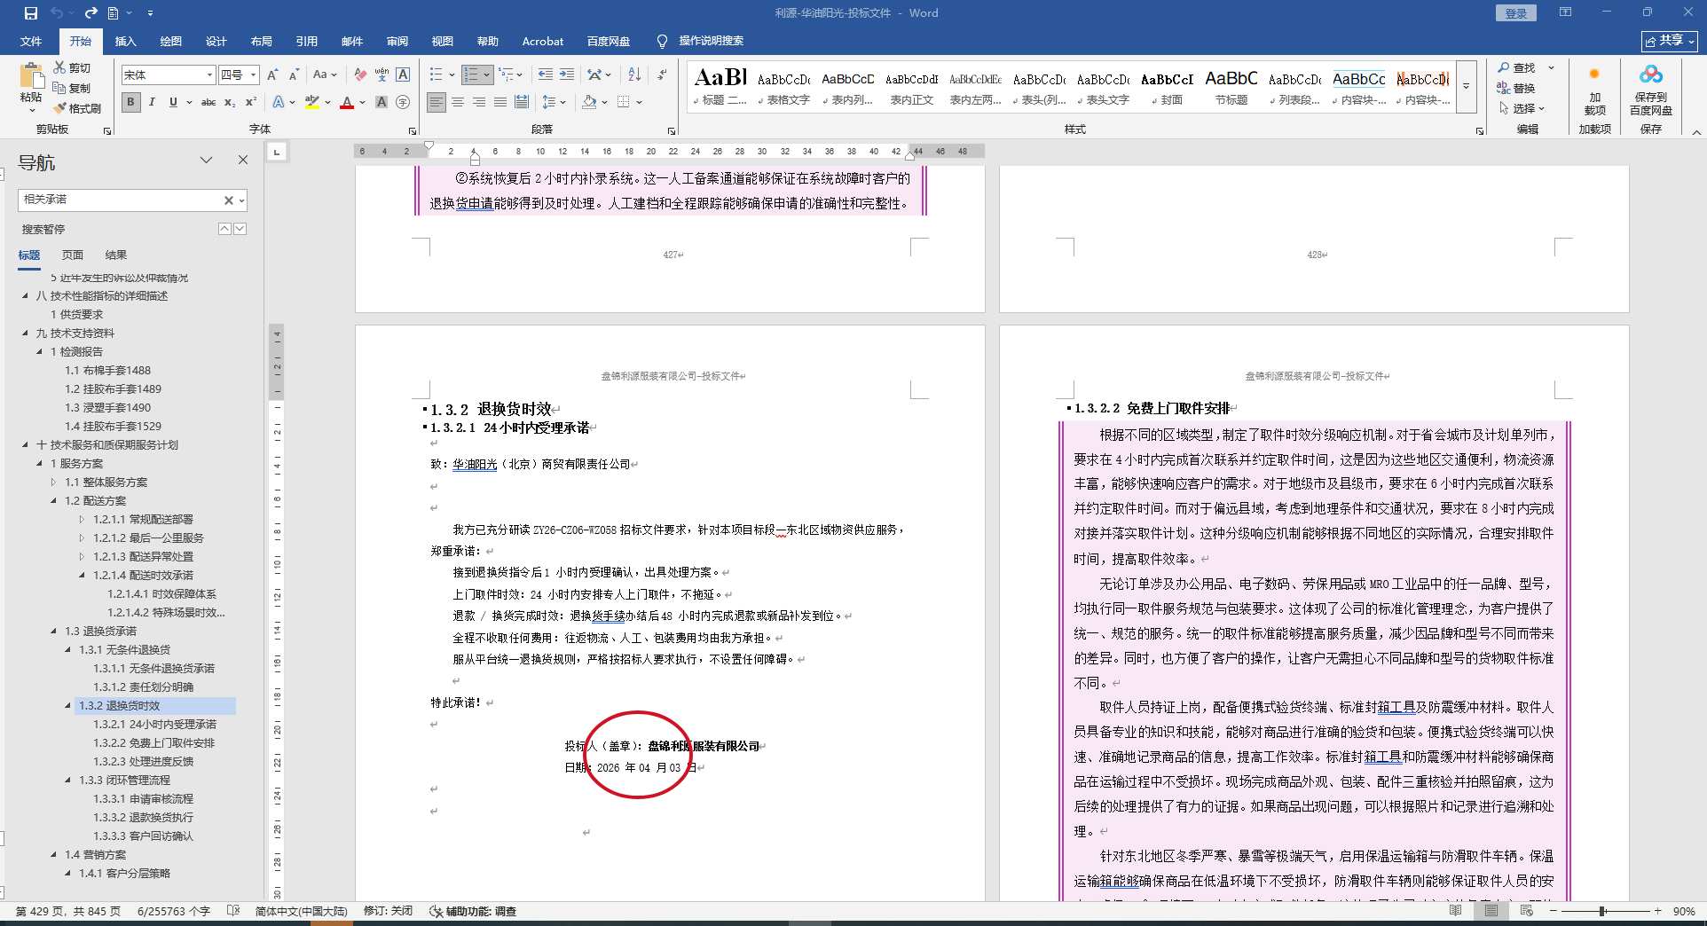This screenshot has height=926, width=1707.
Task: Click the Redo arrow in the title bar
Action: [x=90, y=13]
